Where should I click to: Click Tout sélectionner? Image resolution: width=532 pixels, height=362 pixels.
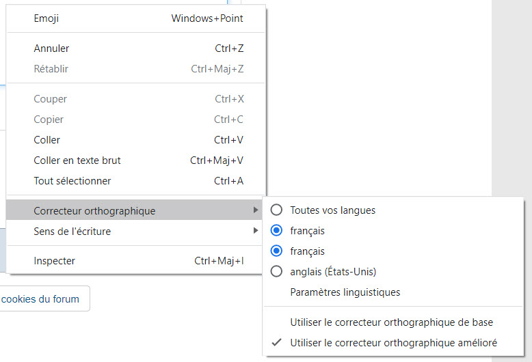(72, 181)
